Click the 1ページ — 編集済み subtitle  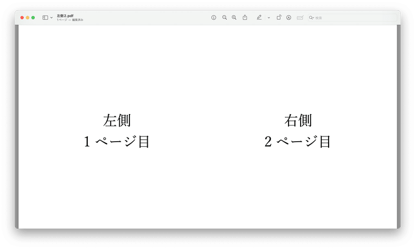click(x=70, y=20)
